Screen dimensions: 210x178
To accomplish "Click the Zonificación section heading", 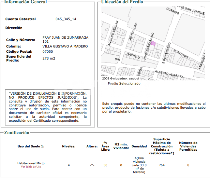I will coord(17,132).
